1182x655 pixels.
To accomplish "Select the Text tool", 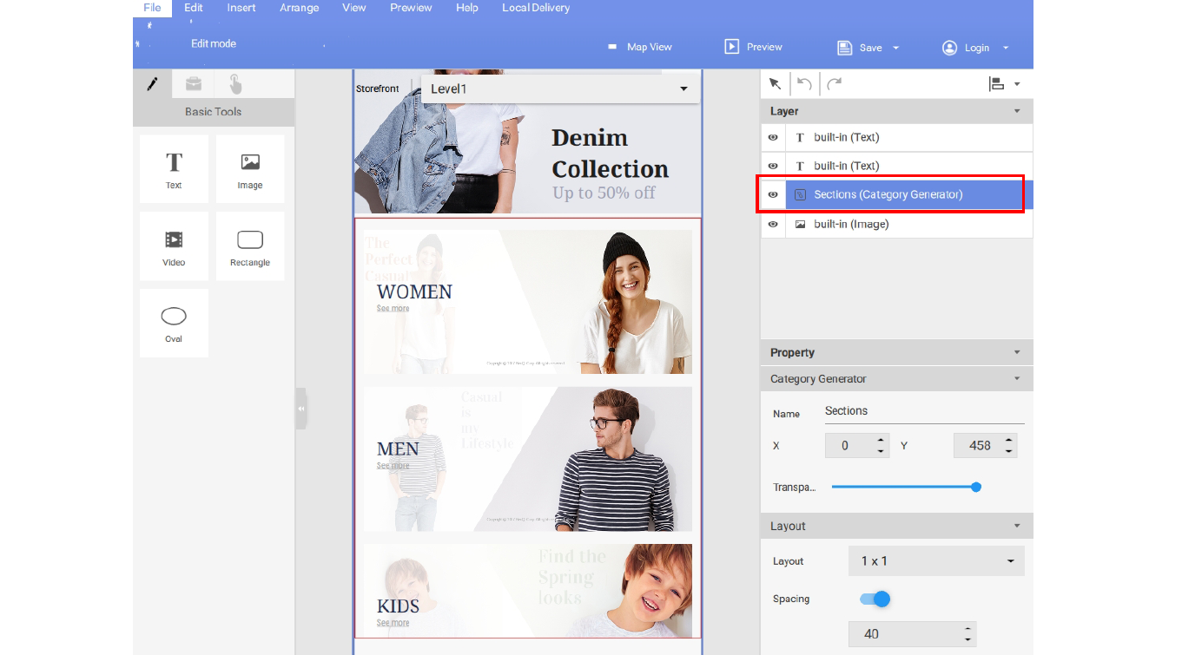I will point(174,169).
